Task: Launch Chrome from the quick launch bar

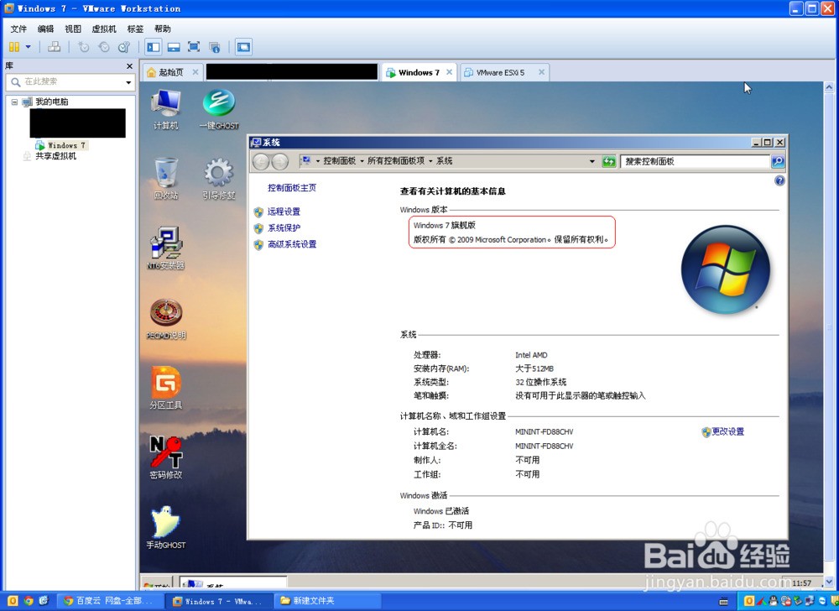Action: click(x=28, y=601)
